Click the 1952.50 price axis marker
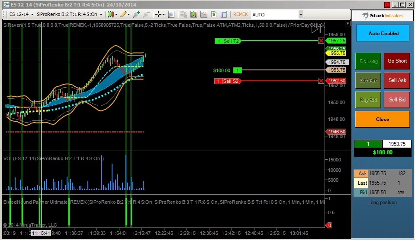This screenshot has height=240, width=415. coord(336,81)
